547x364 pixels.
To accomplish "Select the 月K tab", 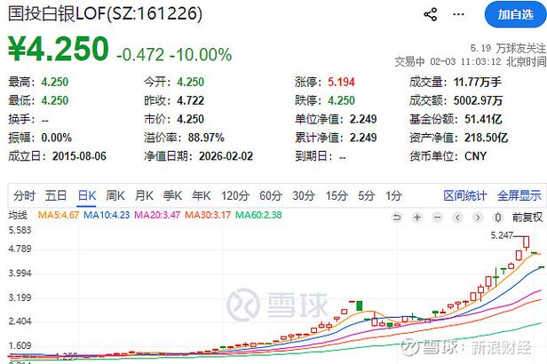I will click(x=144, y=195).
